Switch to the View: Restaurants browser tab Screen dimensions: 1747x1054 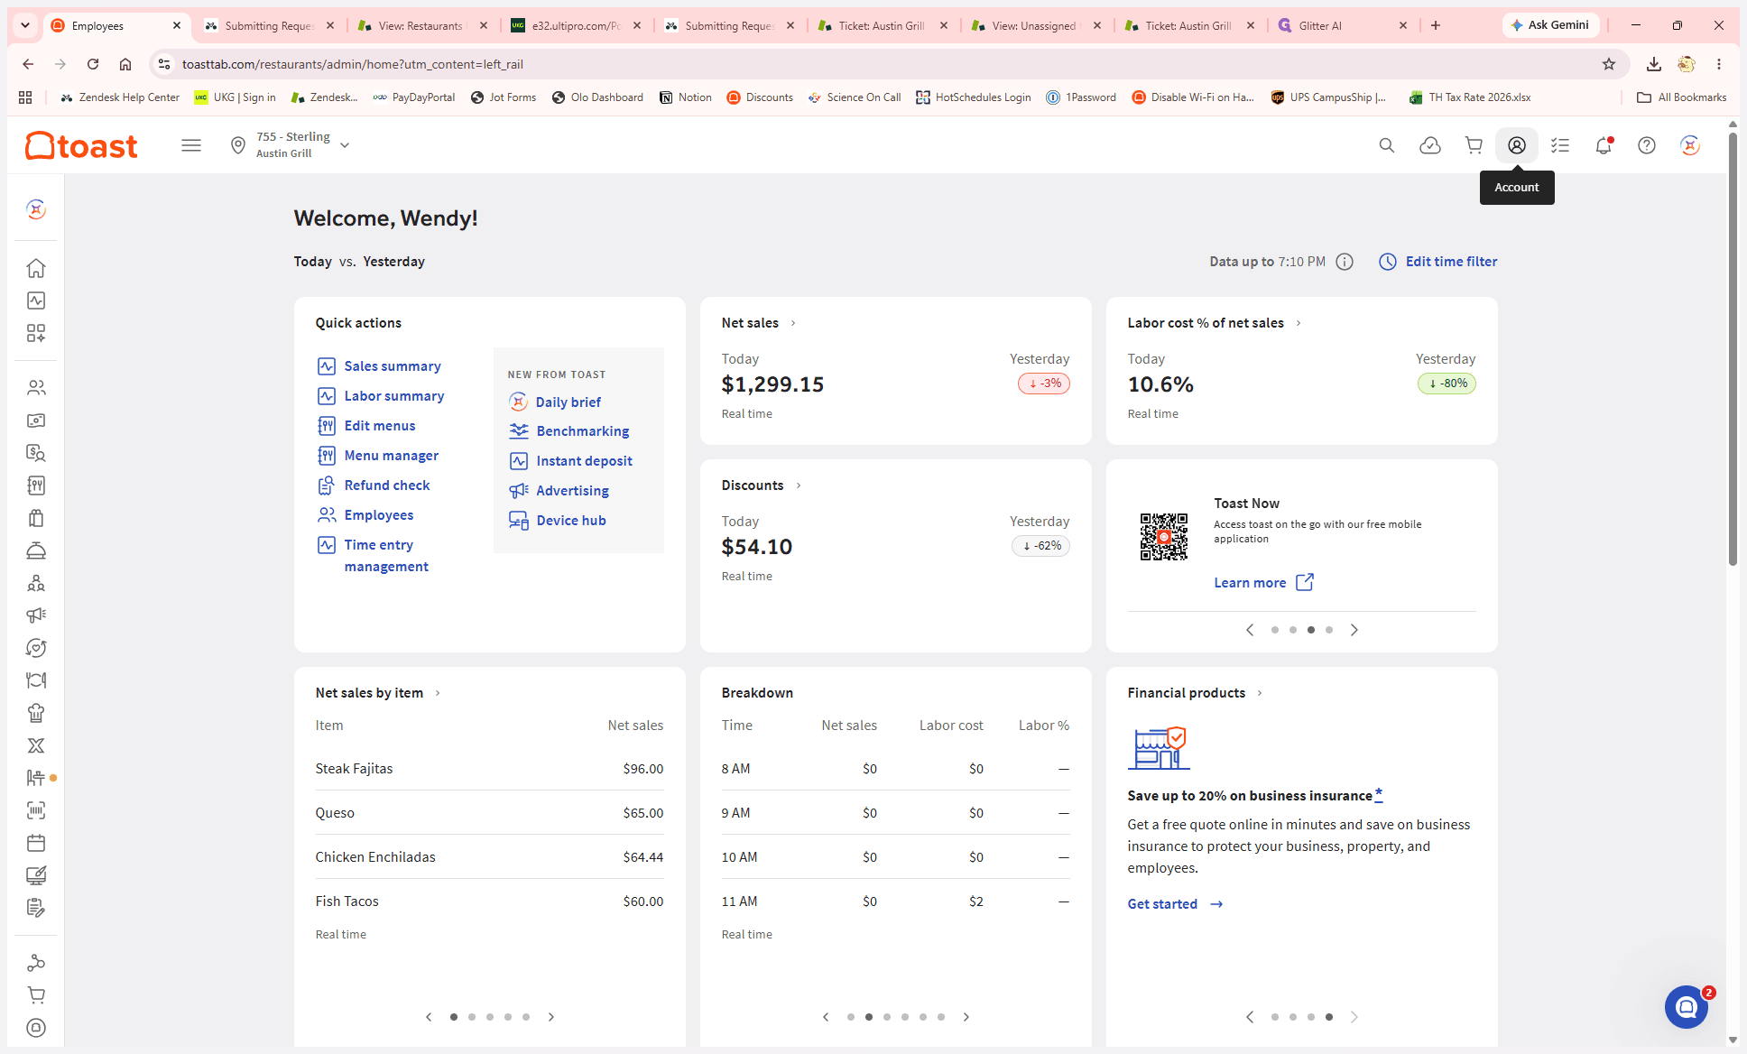click(422, 25)
